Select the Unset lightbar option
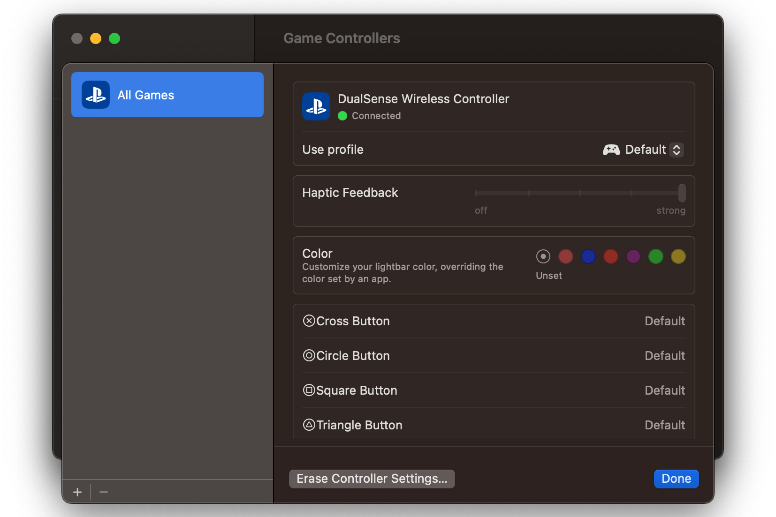Image resolution: width=776 pixels, height=517 pixels. (543, 256)
